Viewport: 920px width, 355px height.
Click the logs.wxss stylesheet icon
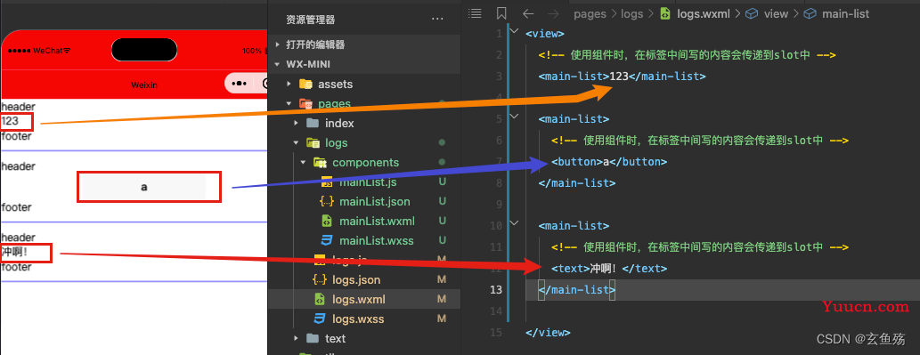point(320,319)
